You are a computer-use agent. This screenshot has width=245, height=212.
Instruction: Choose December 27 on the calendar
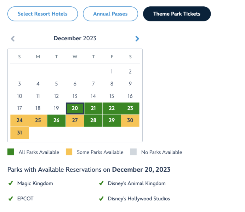(75, 120)
